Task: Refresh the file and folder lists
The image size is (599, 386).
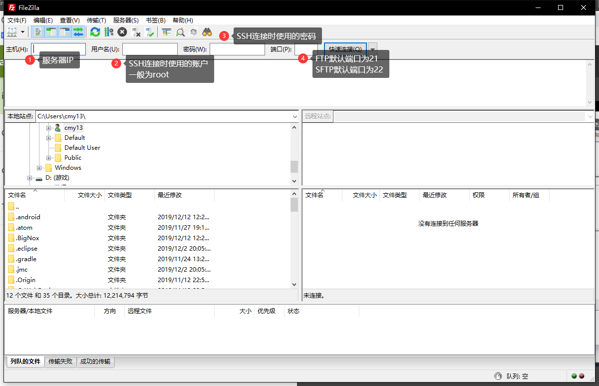Action: (95, 32)
